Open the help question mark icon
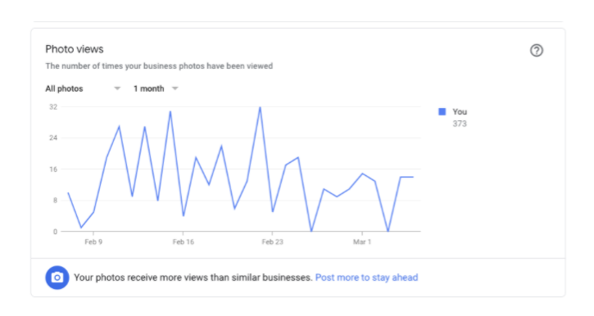 (x=537, y=50)
